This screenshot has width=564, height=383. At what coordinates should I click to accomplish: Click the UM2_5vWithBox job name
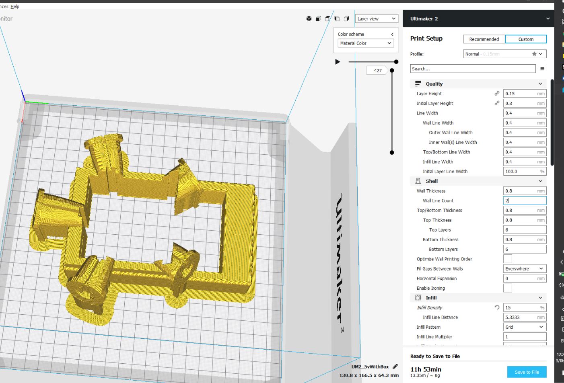(x=370, y=367)
